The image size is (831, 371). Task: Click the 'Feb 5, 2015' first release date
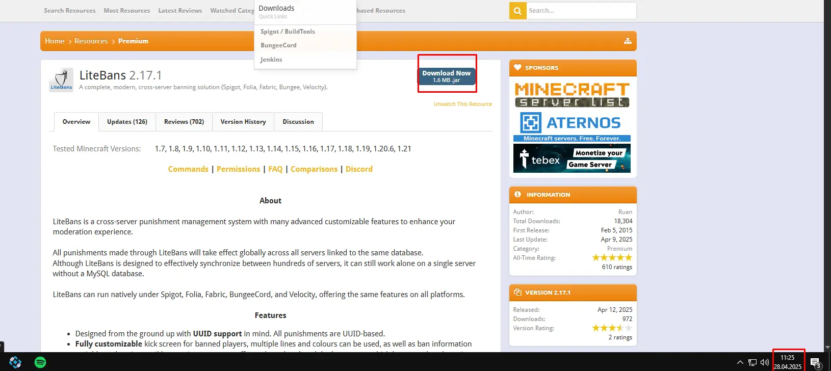tap(616, 230)
